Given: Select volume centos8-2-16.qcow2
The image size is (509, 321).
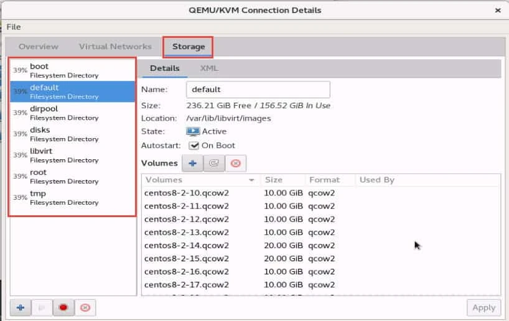Looking at the screenshot, I should point(320,272).
